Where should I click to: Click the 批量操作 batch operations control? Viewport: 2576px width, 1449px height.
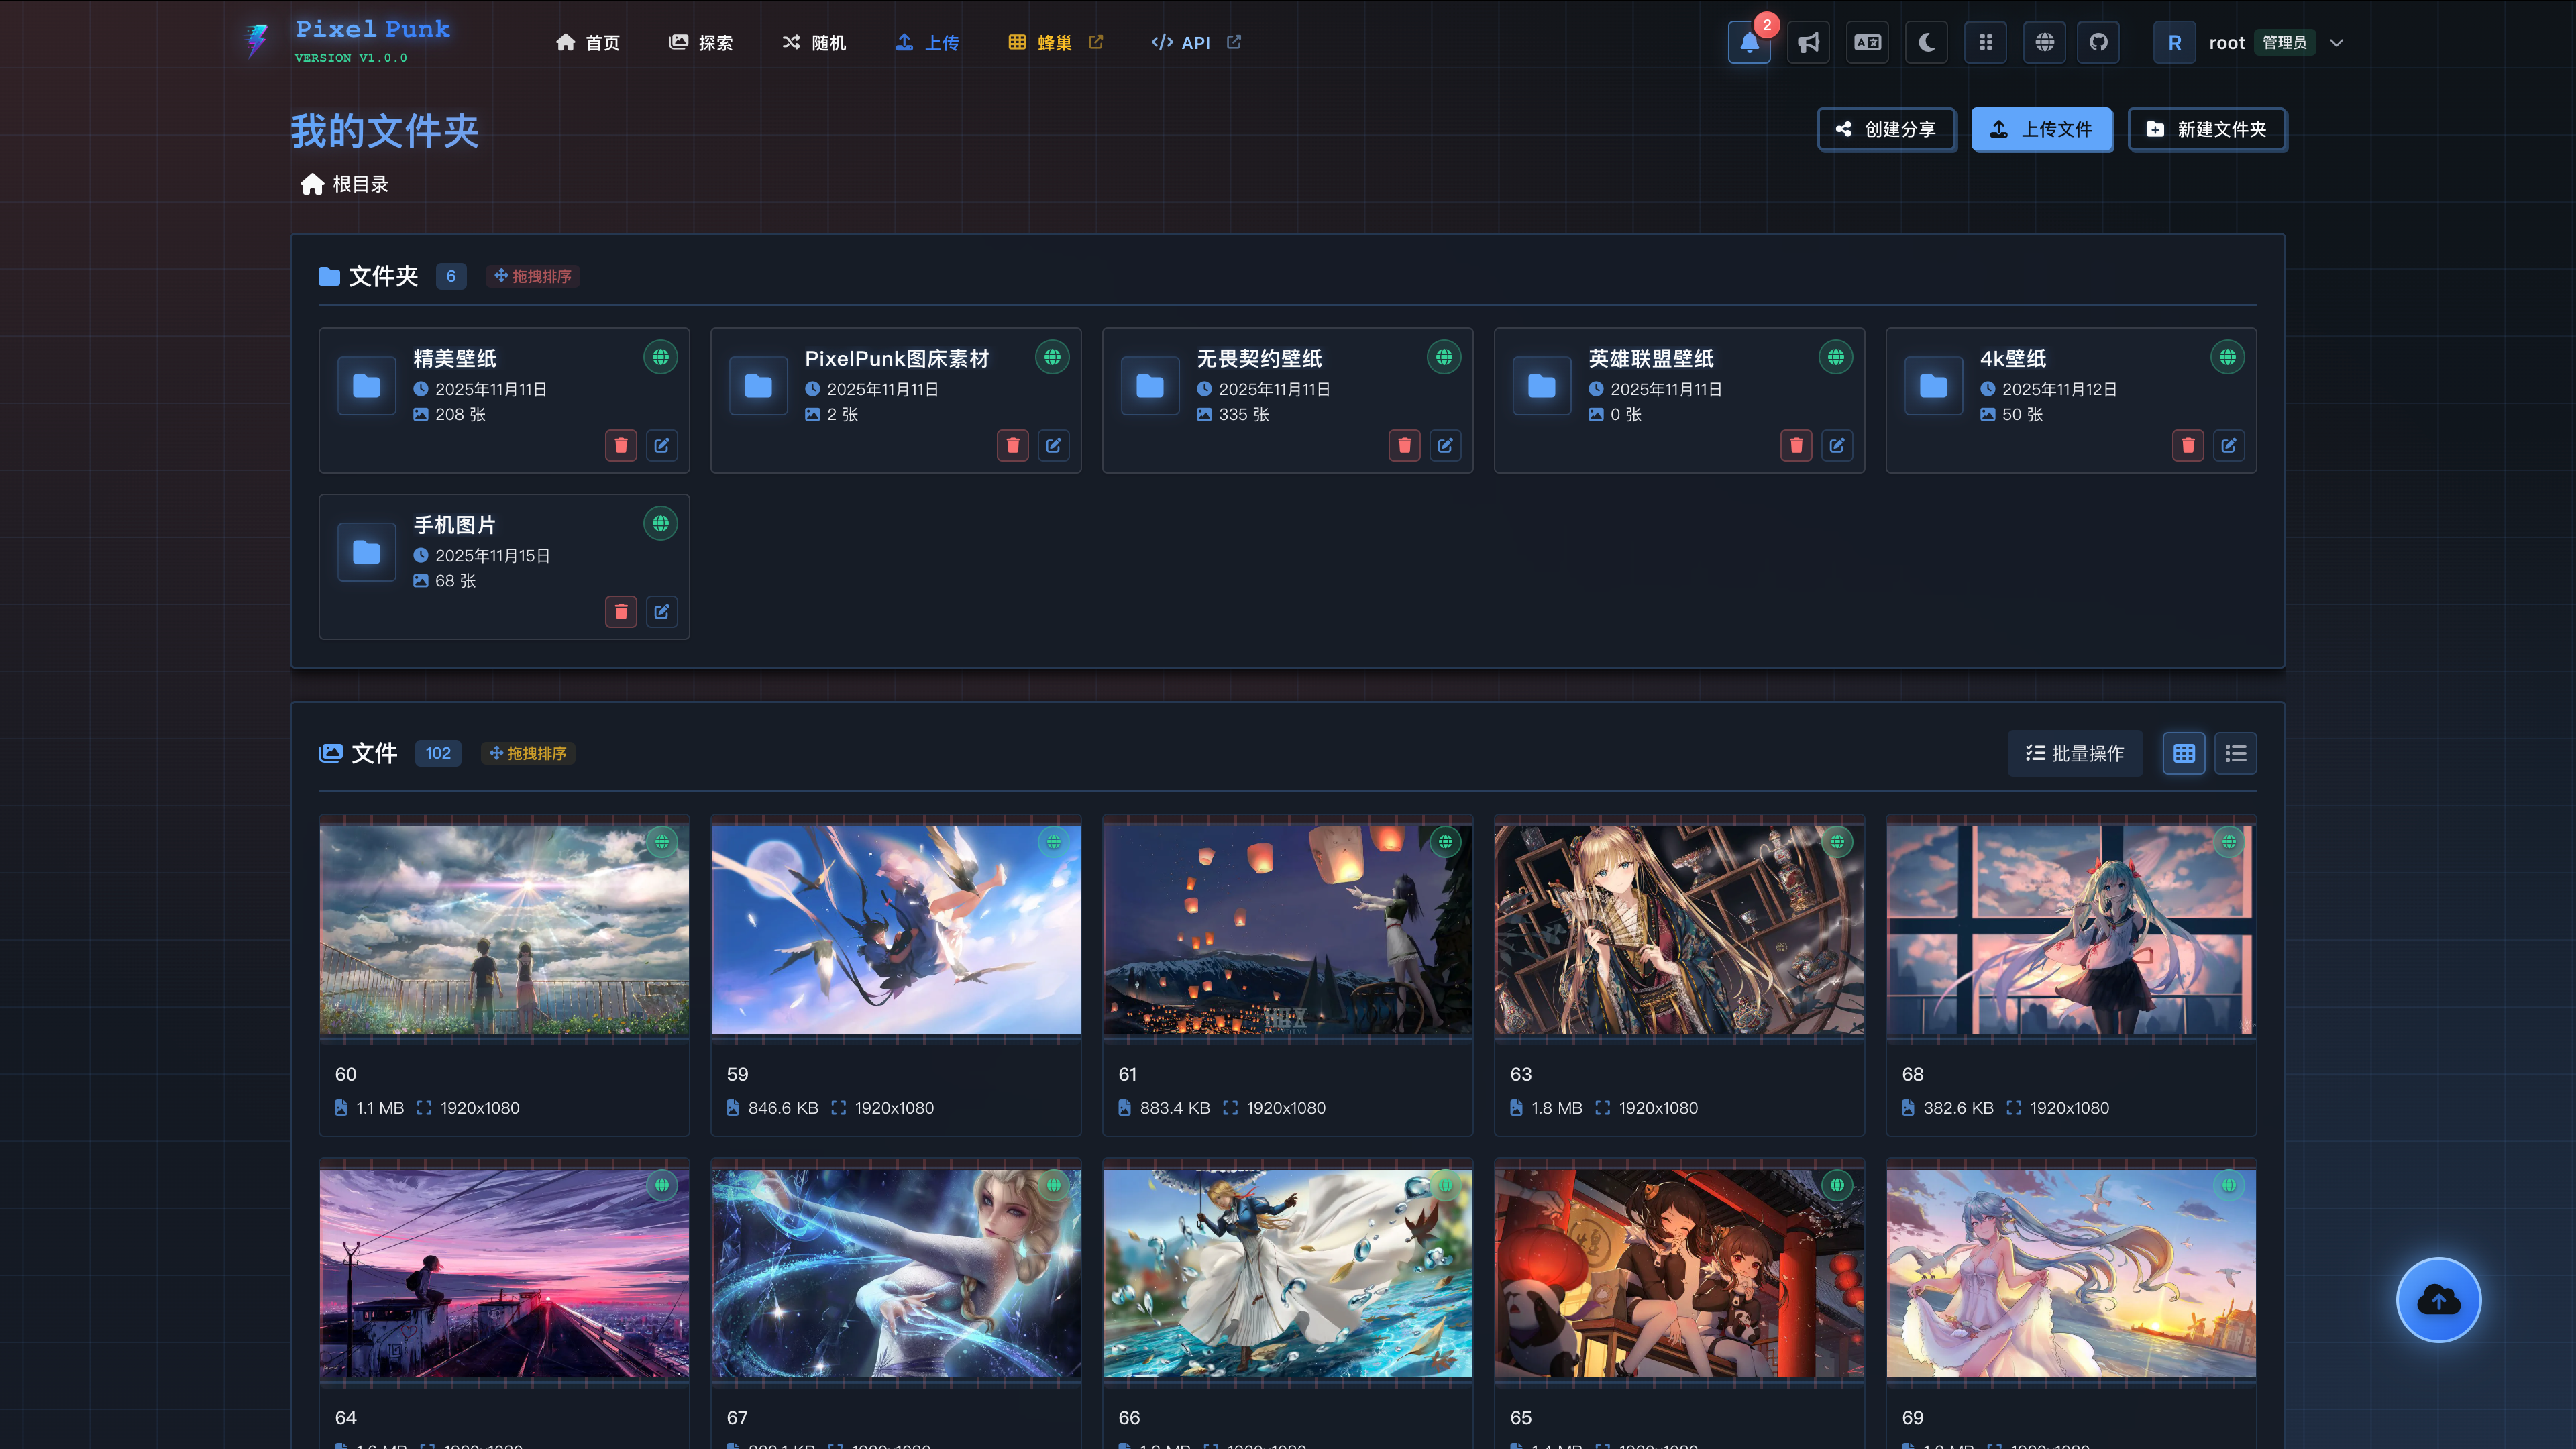point(2074,753)
